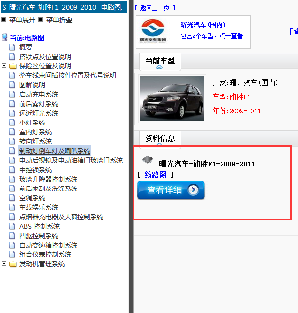The height and width of the screenshot is (313, 298).
Task: Click the 组合仪表控制系统 label
Action: coord(45,254)
